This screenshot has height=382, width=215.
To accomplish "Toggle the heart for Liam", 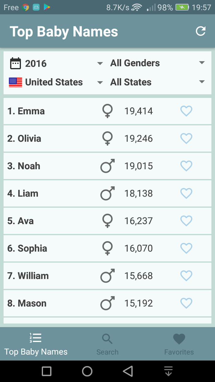I will tap(186, 193).
